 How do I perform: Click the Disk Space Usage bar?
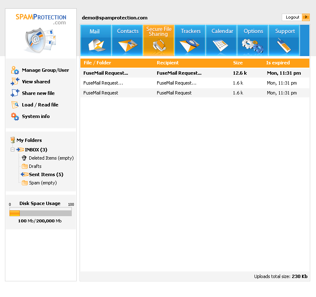(x=40, y=212)
